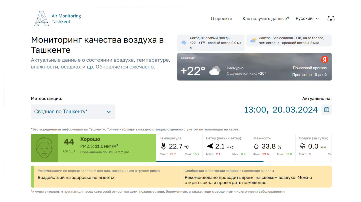Screen dimensions: 361x202
Task: Click Воздействий на здоровье не имеется text
Action: [77, 177]
